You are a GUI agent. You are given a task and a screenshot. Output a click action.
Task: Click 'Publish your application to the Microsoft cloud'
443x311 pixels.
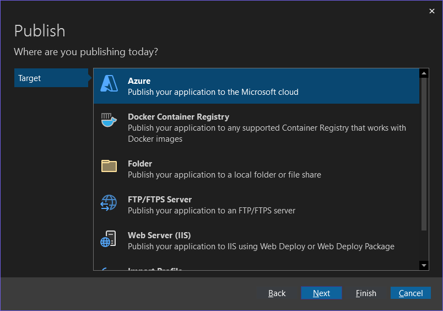pyautogui.click(x=213, y=92)
